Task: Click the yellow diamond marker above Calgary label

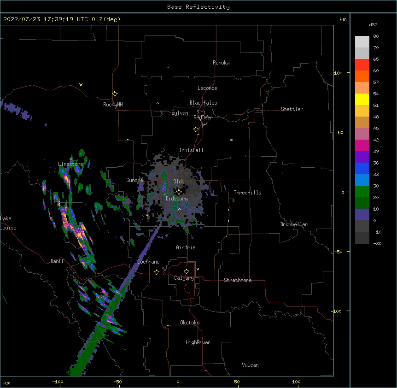Action: [187, 271]
